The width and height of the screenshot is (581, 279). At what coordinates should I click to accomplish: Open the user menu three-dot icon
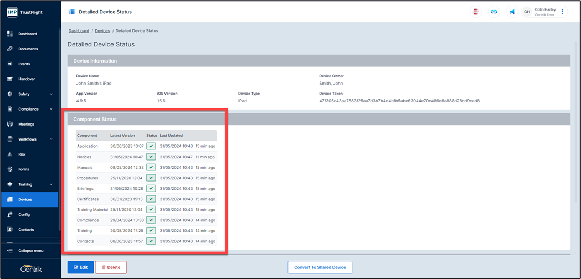[563, 12]
